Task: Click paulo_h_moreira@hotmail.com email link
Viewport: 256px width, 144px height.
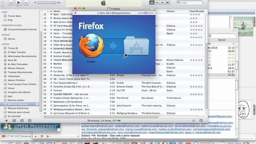Action: tap(203, 132)
